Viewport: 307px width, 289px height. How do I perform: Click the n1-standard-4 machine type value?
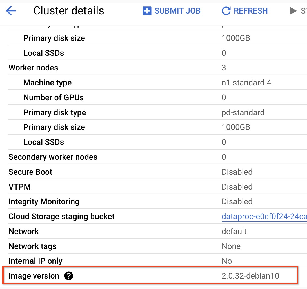tap(246, 83)
